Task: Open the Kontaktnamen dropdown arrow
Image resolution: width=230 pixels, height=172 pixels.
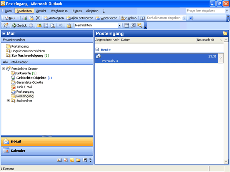Action: point(184,18)
